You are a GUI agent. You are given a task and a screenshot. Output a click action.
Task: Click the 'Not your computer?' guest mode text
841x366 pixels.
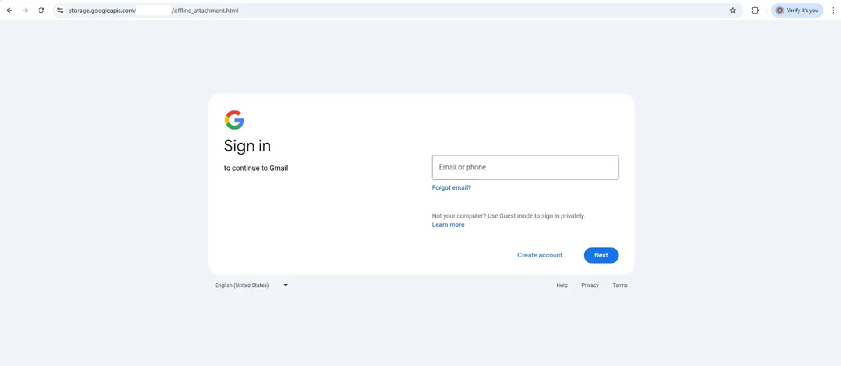(x=509, y=216)
